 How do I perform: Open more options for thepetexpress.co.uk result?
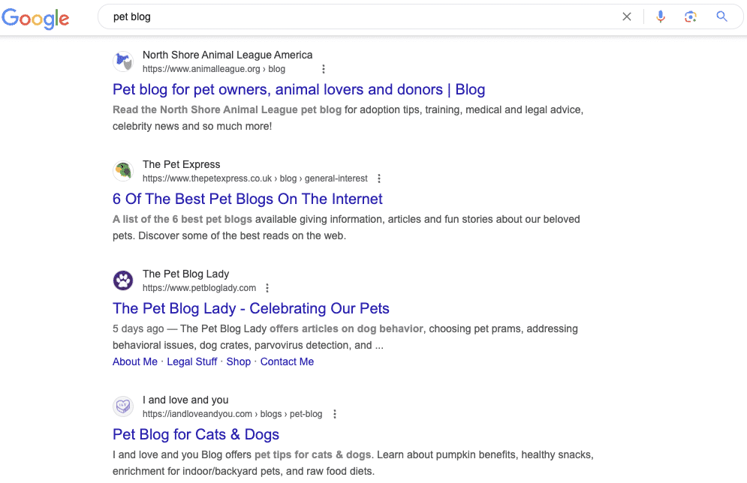click(379, 178)
